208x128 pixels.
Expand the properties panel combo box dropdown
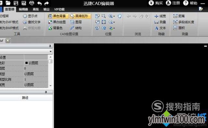pyautogui.click(x=51, y=51)
